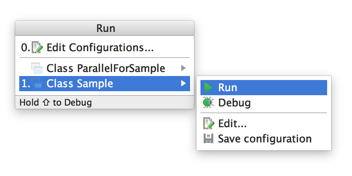Choose the Run label in the submenu

pos(228,88)
